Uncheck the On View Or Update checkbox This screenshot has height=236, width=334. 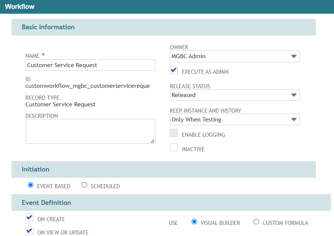(x=29, y=231)
